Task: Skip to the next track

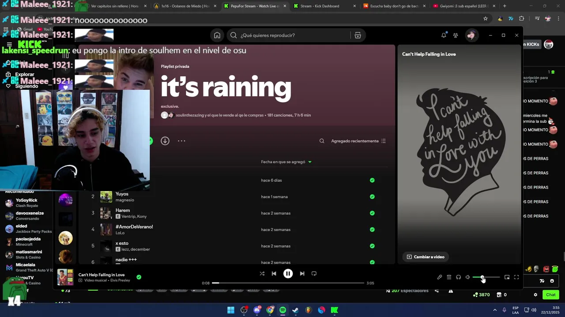Action: 302,273
